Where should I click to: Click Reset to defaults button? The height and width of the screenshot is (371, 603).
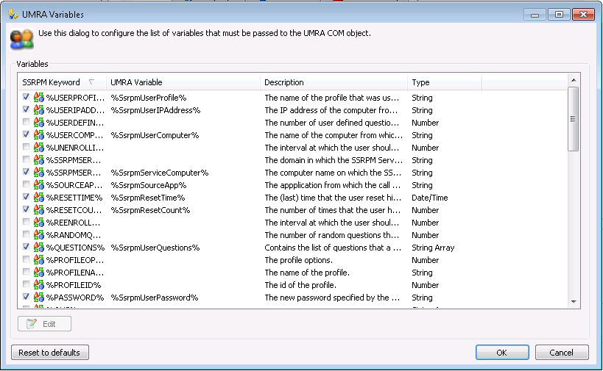[50, 352]
